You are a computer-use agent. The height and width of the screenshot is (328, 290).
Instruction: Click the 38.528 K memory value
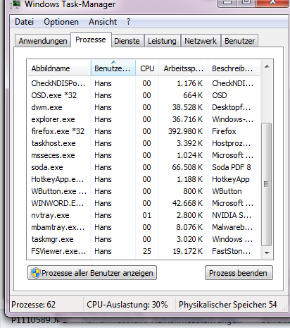coord(187,107)
